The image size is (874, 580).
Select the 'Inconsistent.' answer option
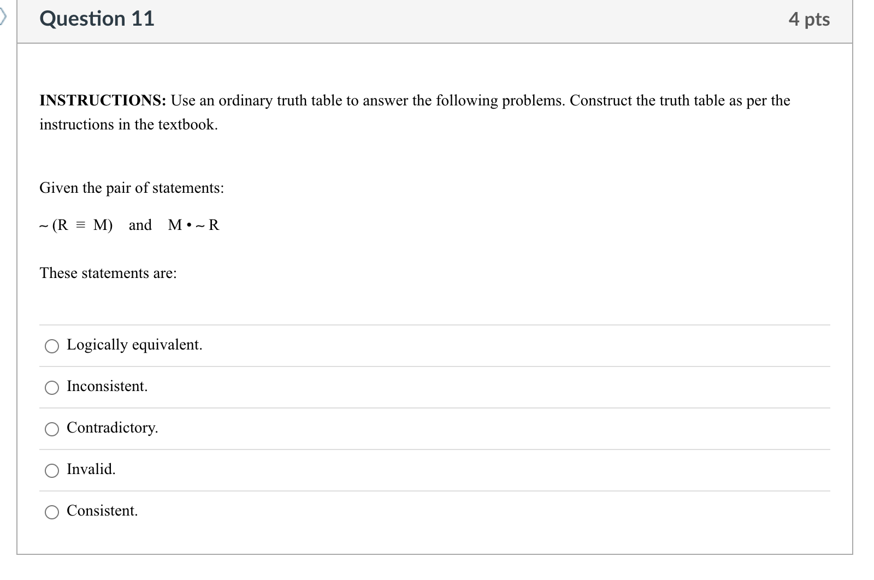click(52, 388)
